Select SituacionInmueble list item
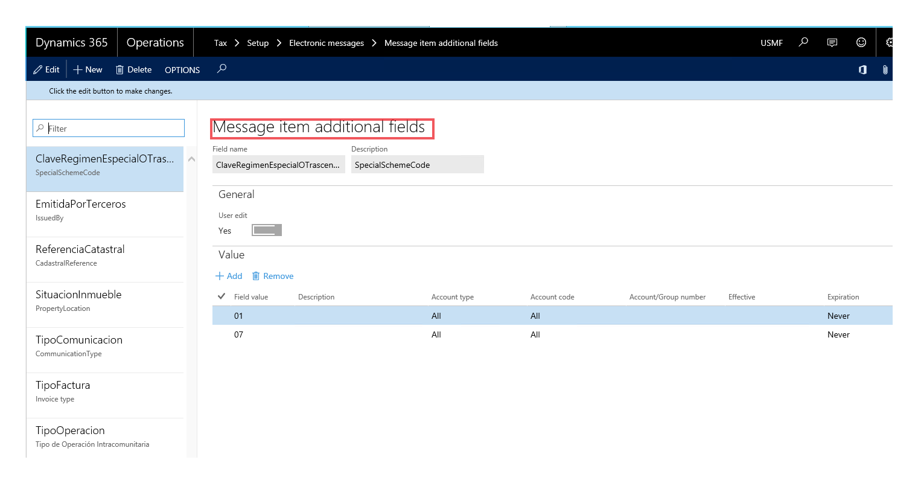This screenshot has width=918, height=483. (x=105, y=305)
